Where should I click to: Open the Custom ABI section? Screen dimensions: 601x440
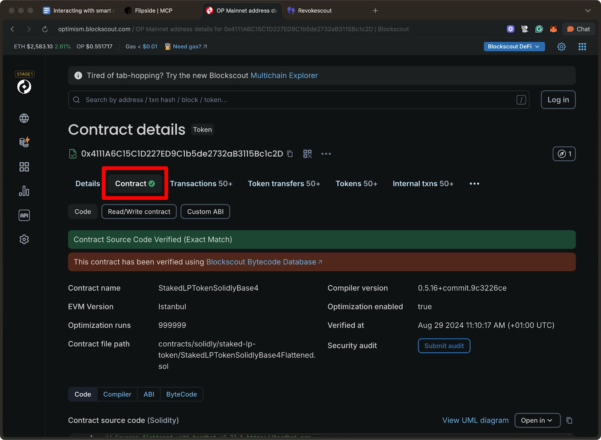(x=205, y=212)
